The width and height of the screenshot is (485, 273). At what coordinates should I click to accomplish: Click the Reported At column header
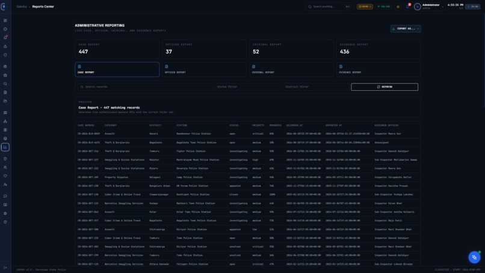(334, 125)
